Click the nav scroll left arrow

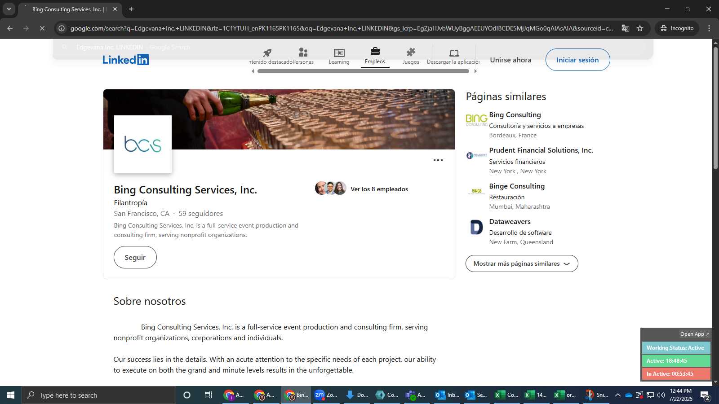[x=253, y=71]
